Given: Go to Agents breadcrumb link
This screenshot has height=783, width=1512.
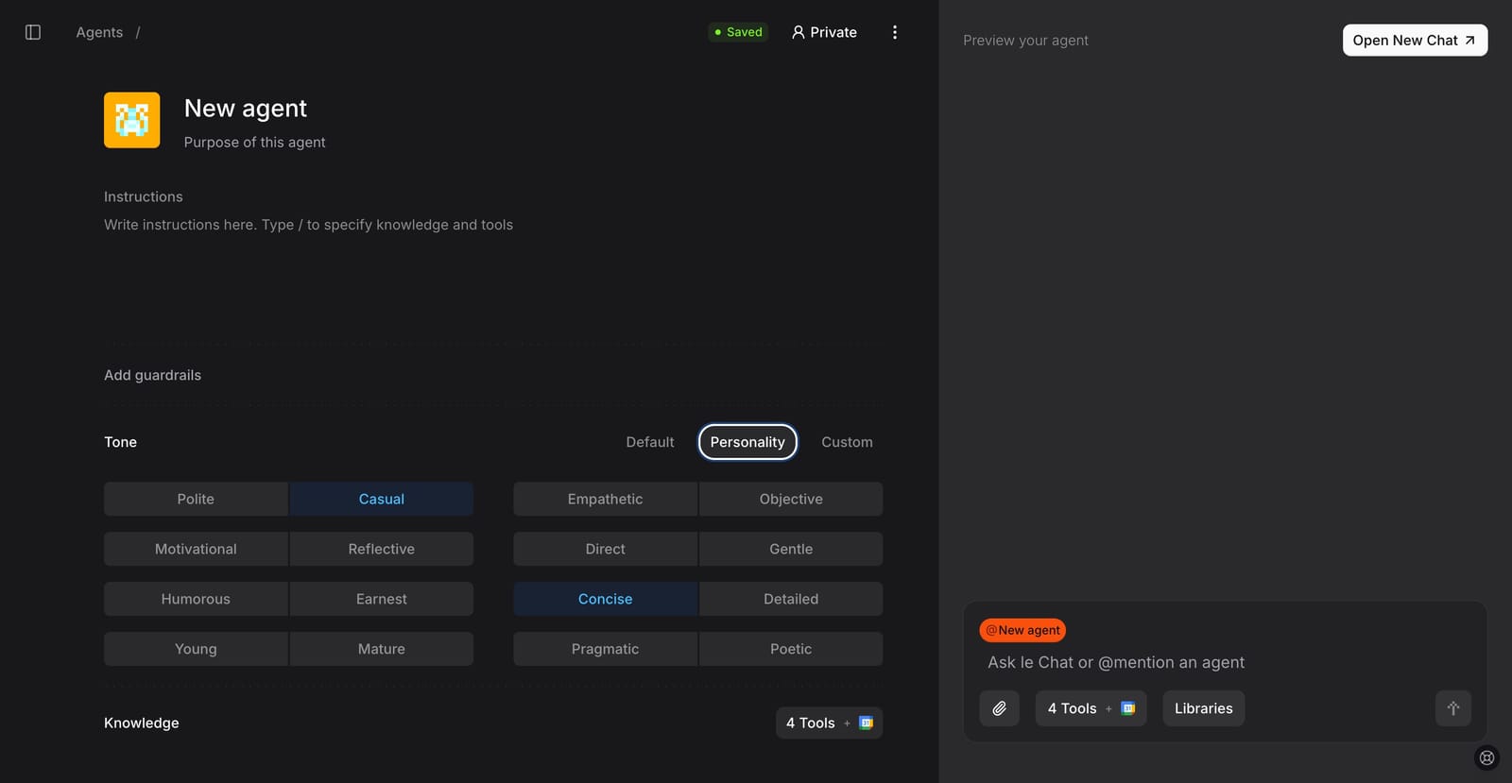Looking at the screenshot, I should pyautogui.click(x=99, y=32).
